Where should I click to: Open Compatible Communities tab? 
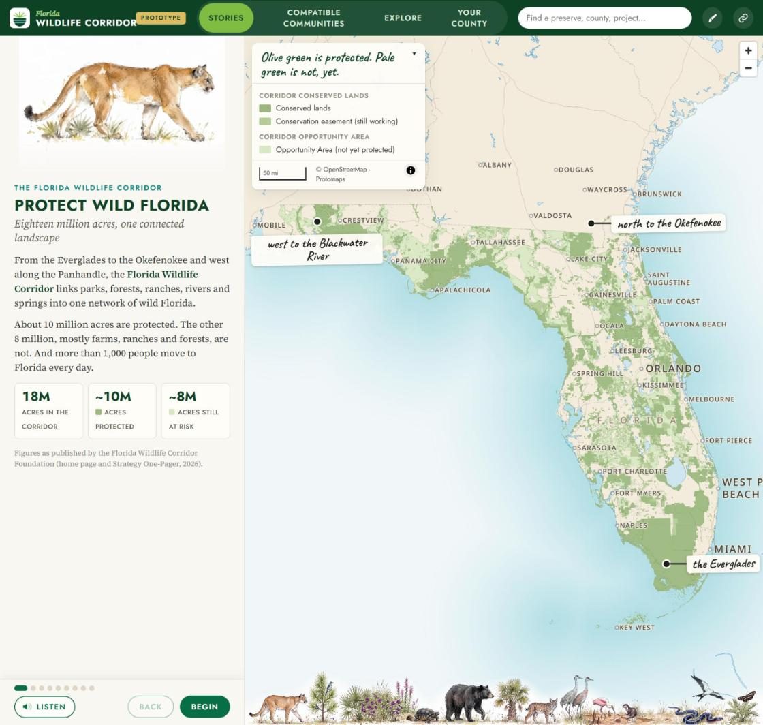(313, 18)
